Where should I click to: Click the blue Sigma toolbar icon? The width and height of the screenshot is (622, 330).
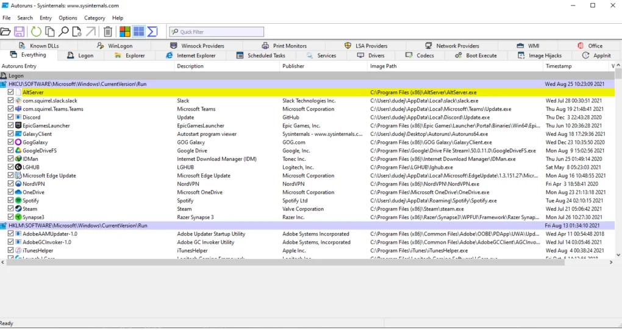152,32
